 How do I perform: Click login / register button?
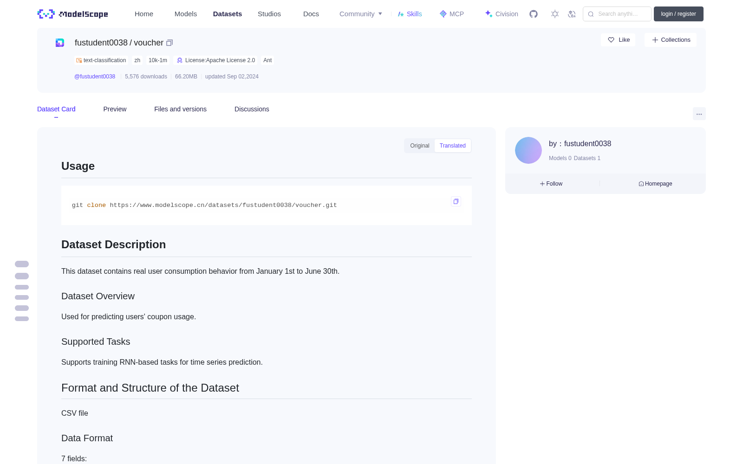[678, 14]
